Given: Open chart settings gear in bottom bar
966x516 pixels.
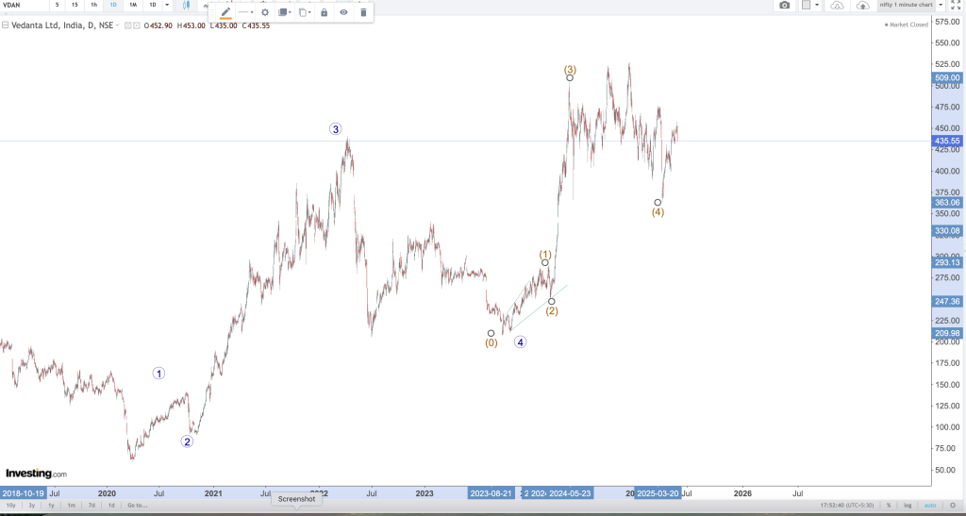Looking at the screenshot, I should (x=953, y=505).
